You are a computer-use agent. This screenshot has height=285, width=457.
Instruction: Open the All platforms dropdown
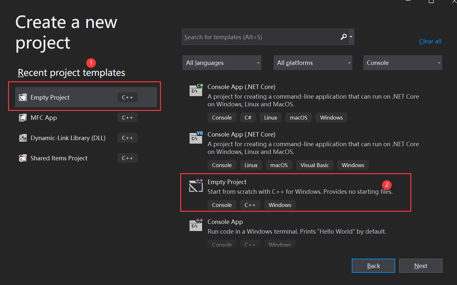[313, 63]
